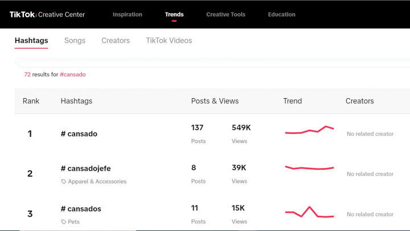Viewport: 410px width, 231px height.
Task: Click the #cansado link in results summary
Action: pyautogui.click(x=72, y=74)
